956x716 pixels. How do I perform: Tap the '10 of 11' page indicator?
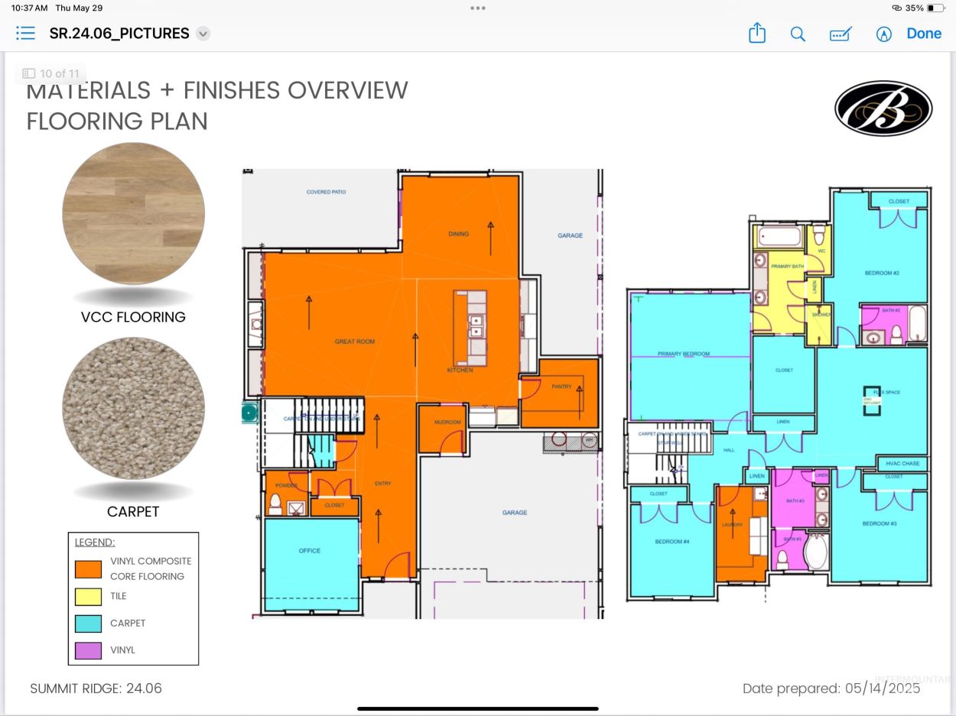click(x=50, y=73)
